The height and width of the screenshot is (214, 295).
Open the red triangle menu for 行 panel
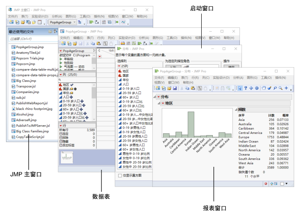(x=61, y=126)
